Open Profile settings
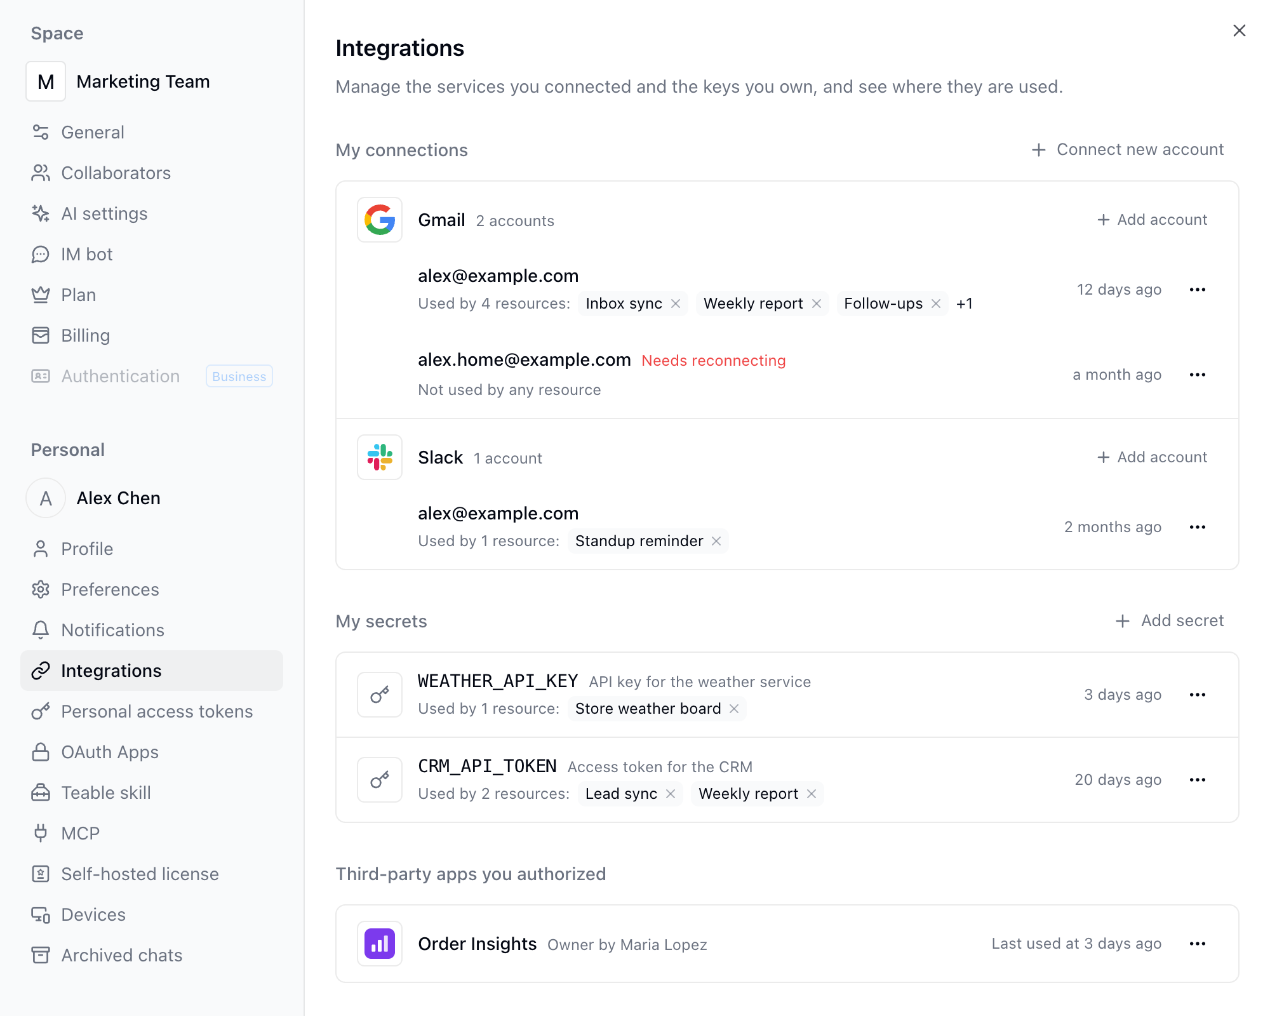 (152, 549)
